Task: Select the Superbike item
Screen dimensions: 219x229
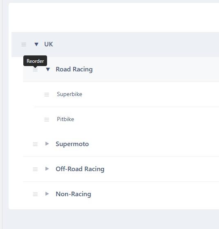Action: (70, 94)
